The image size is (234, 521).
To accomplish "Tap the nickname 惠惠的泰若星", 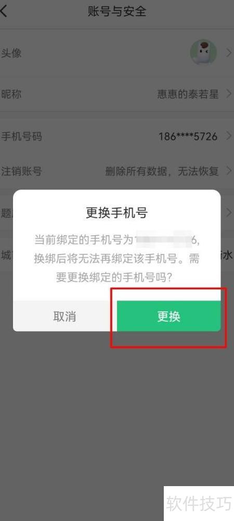I will point(188,94).
